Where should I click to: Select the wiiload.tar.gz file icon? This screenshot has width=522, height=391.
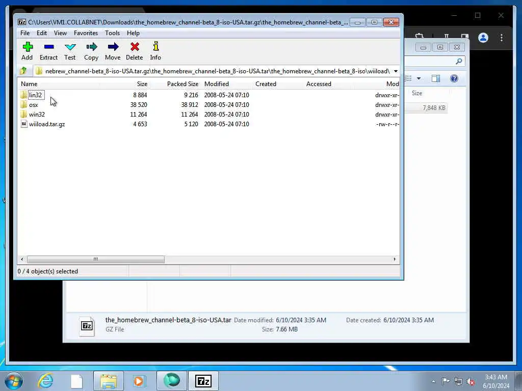(23, 124)
